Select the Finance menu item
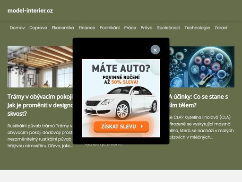 (x=87, y=28)
